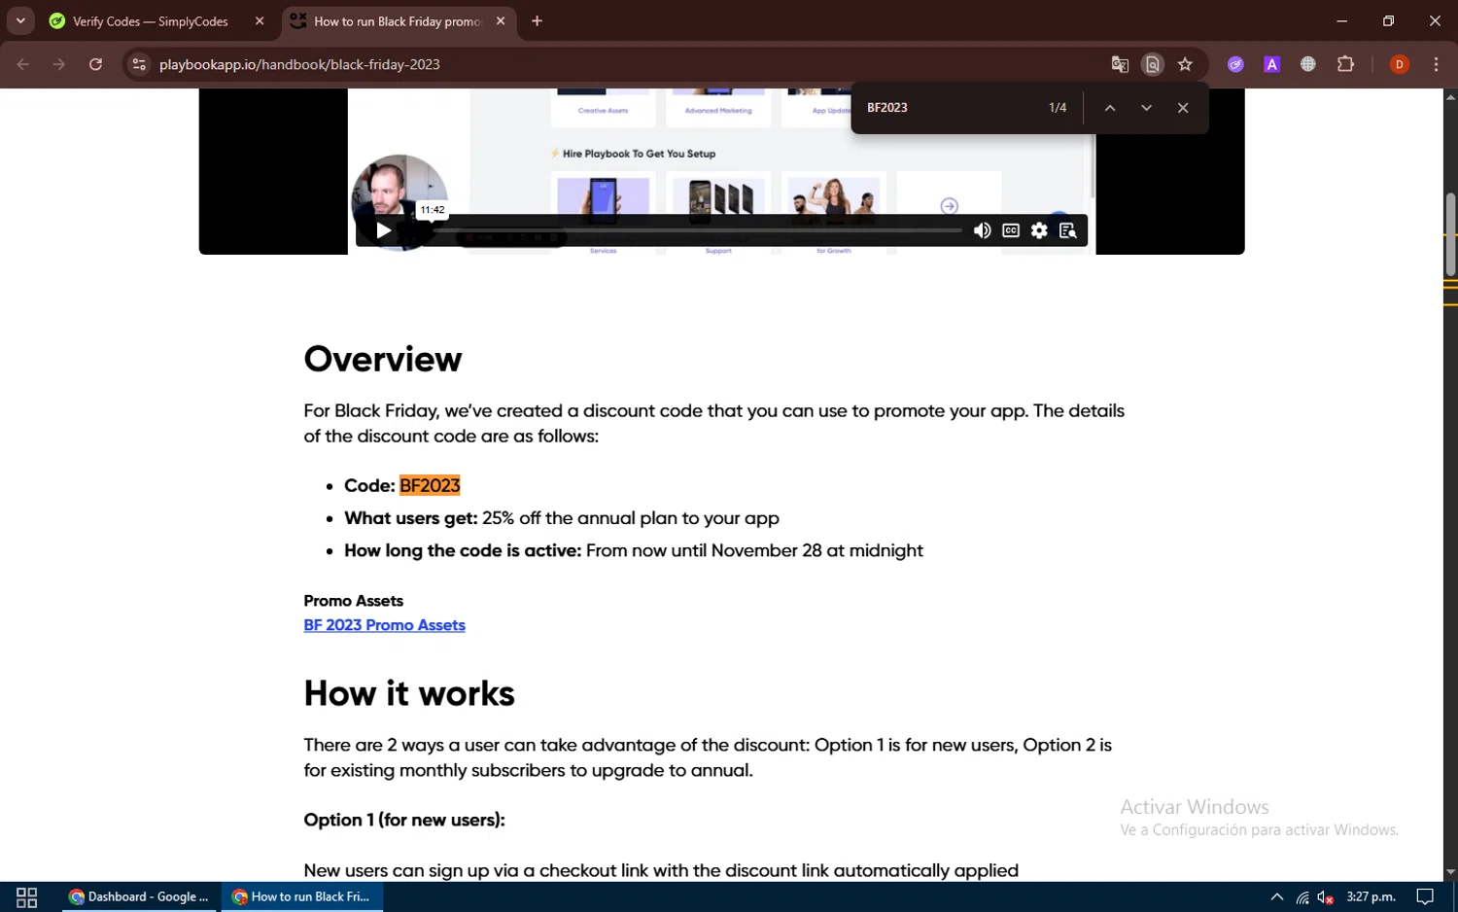Open Chrome three-dot menu
The image size is (1458, 912).
click(x=1436, y=64)
